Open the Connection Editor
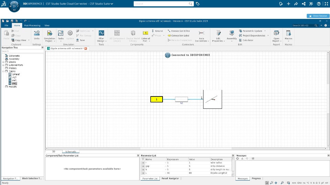330x185 pixels. pos(169,31)
